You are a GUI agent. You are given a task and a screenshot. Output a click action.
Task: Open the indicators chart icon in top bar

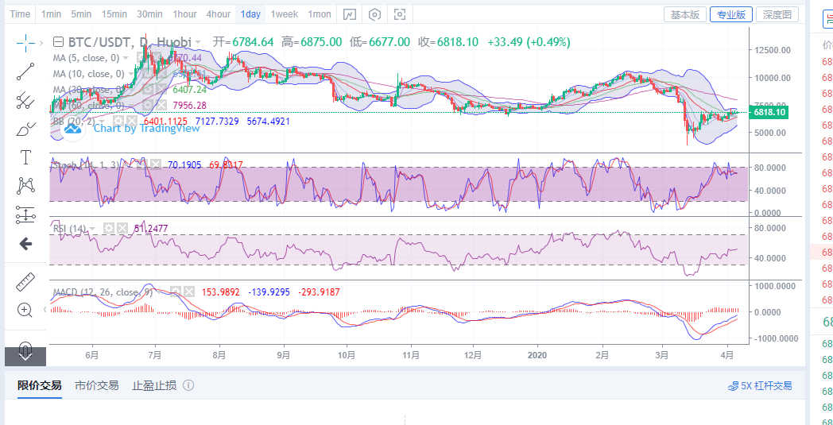tap(350, 14)
